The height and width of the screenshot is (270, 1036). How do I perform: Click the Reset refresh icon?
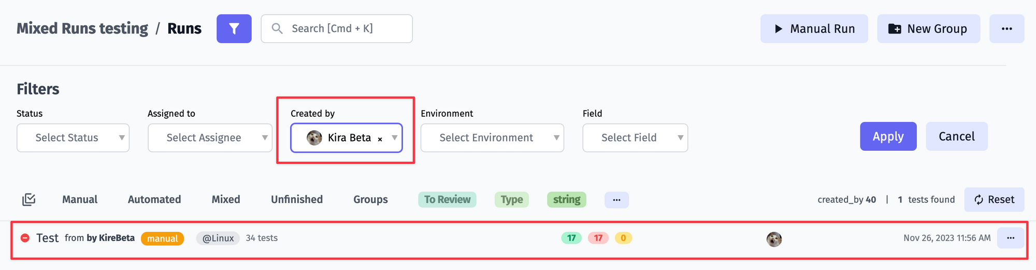[x=979, y=200]
